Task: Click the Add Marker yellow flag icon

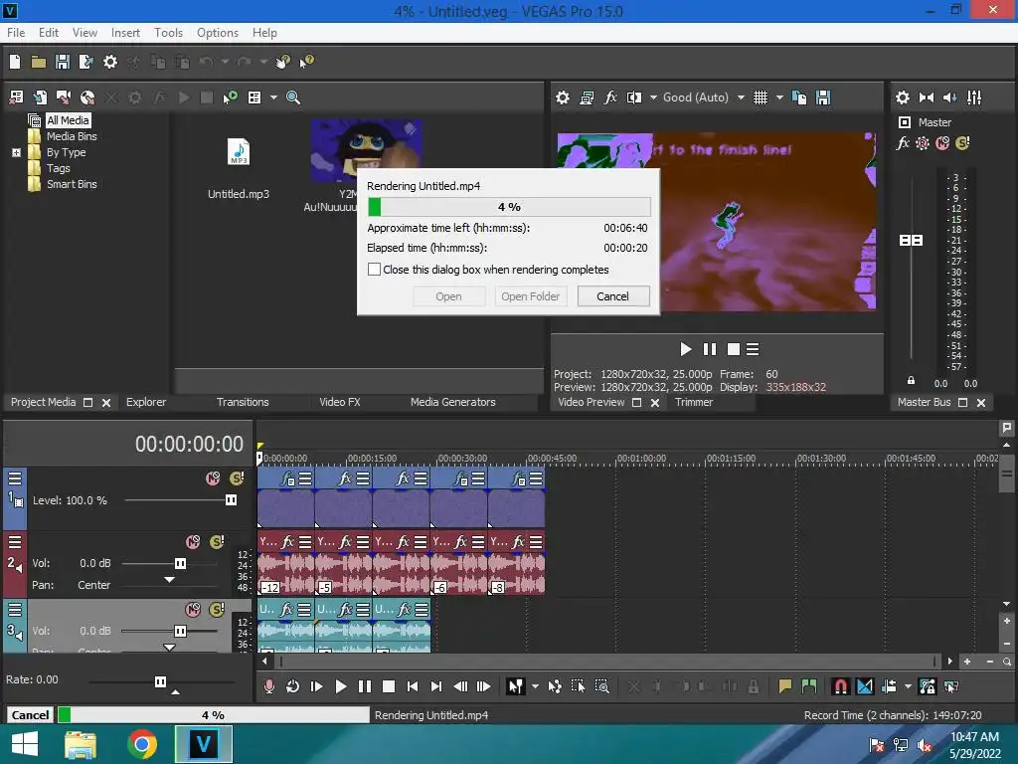Action: pos(785,686)
